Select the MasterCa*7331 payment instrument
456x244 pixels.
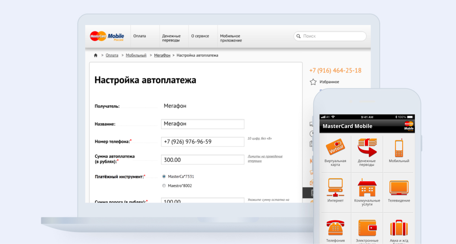tap(164, 177)
